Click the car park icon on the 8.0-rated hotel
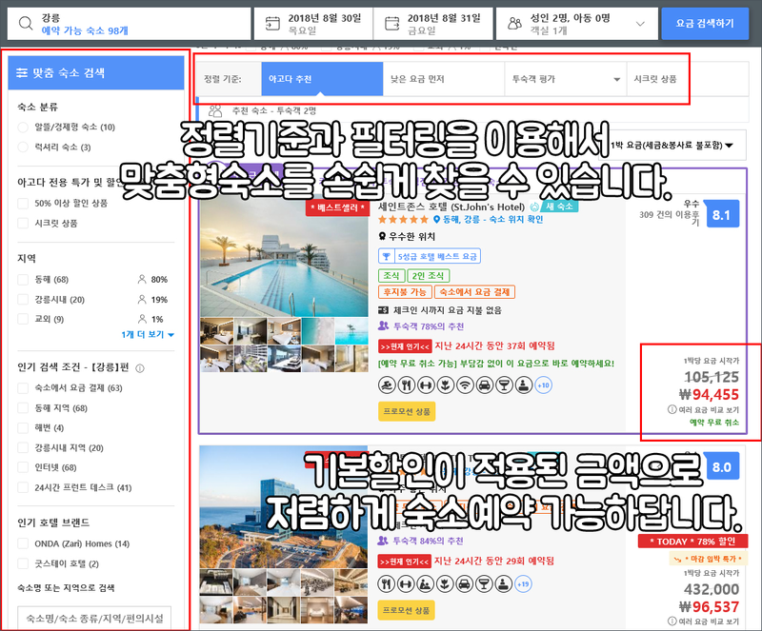 point(465,583)
